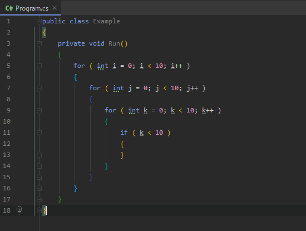306x231 pixels.
Task: Click the final closing brace on line 18
Action: click(45, 211)
